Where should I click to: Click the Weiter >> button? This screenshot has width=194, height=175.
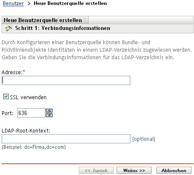pos(134,170)
